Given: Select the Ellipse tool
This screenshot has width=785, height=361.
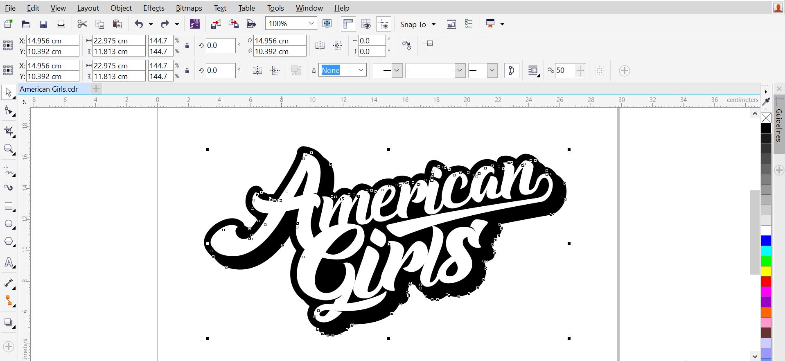Looking at the screenshot, I should (x=9, y=224).
